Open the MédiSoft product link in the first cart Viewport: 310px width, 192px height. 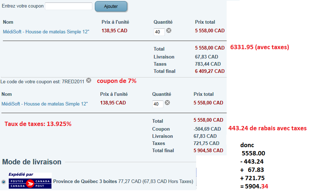click(46, 32)
